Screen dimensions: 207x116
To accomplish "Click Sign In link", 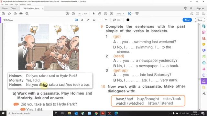I will tap(200, 8).
